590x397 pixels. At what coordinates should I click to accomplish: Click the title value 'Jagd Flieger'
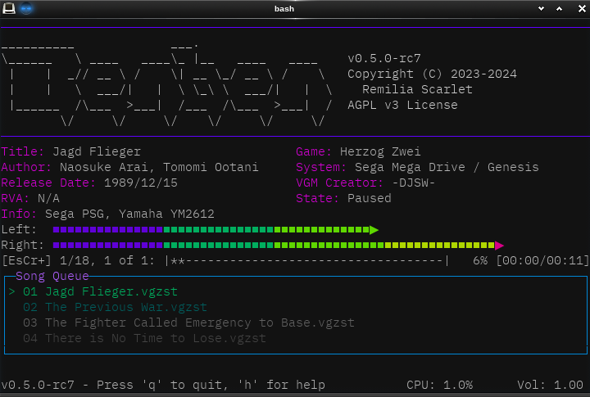pos(97,151)
